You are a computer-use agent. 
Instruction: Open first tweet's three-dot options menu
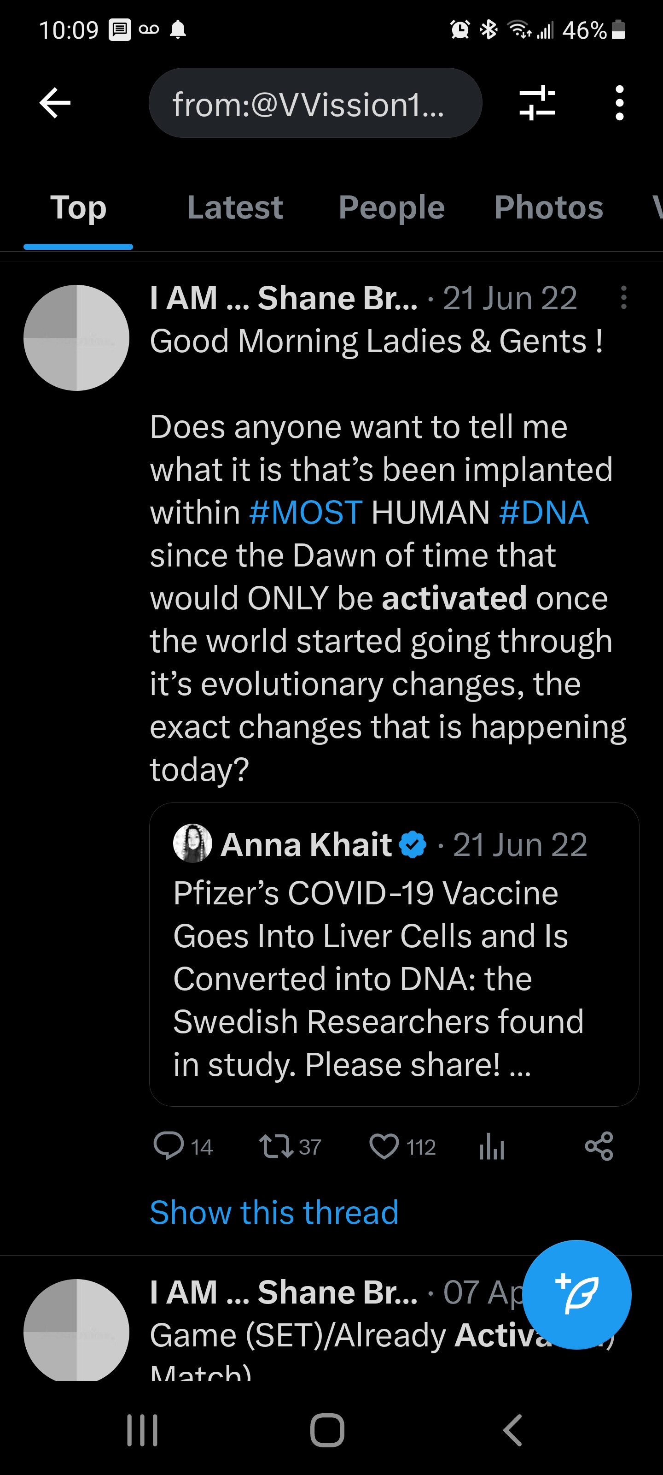point(623,298)
